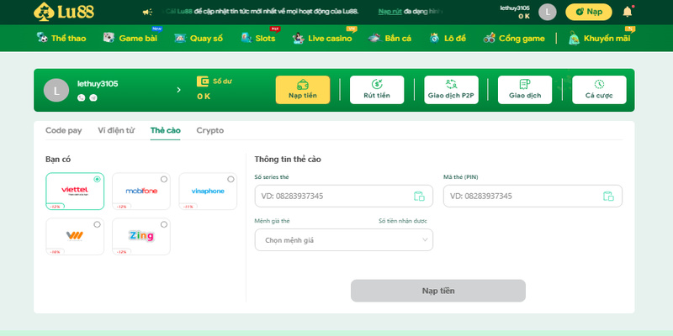Click the telegram icon under lethuy3105
Viewport: 673px width, 336px height.
tap(93, 97)
